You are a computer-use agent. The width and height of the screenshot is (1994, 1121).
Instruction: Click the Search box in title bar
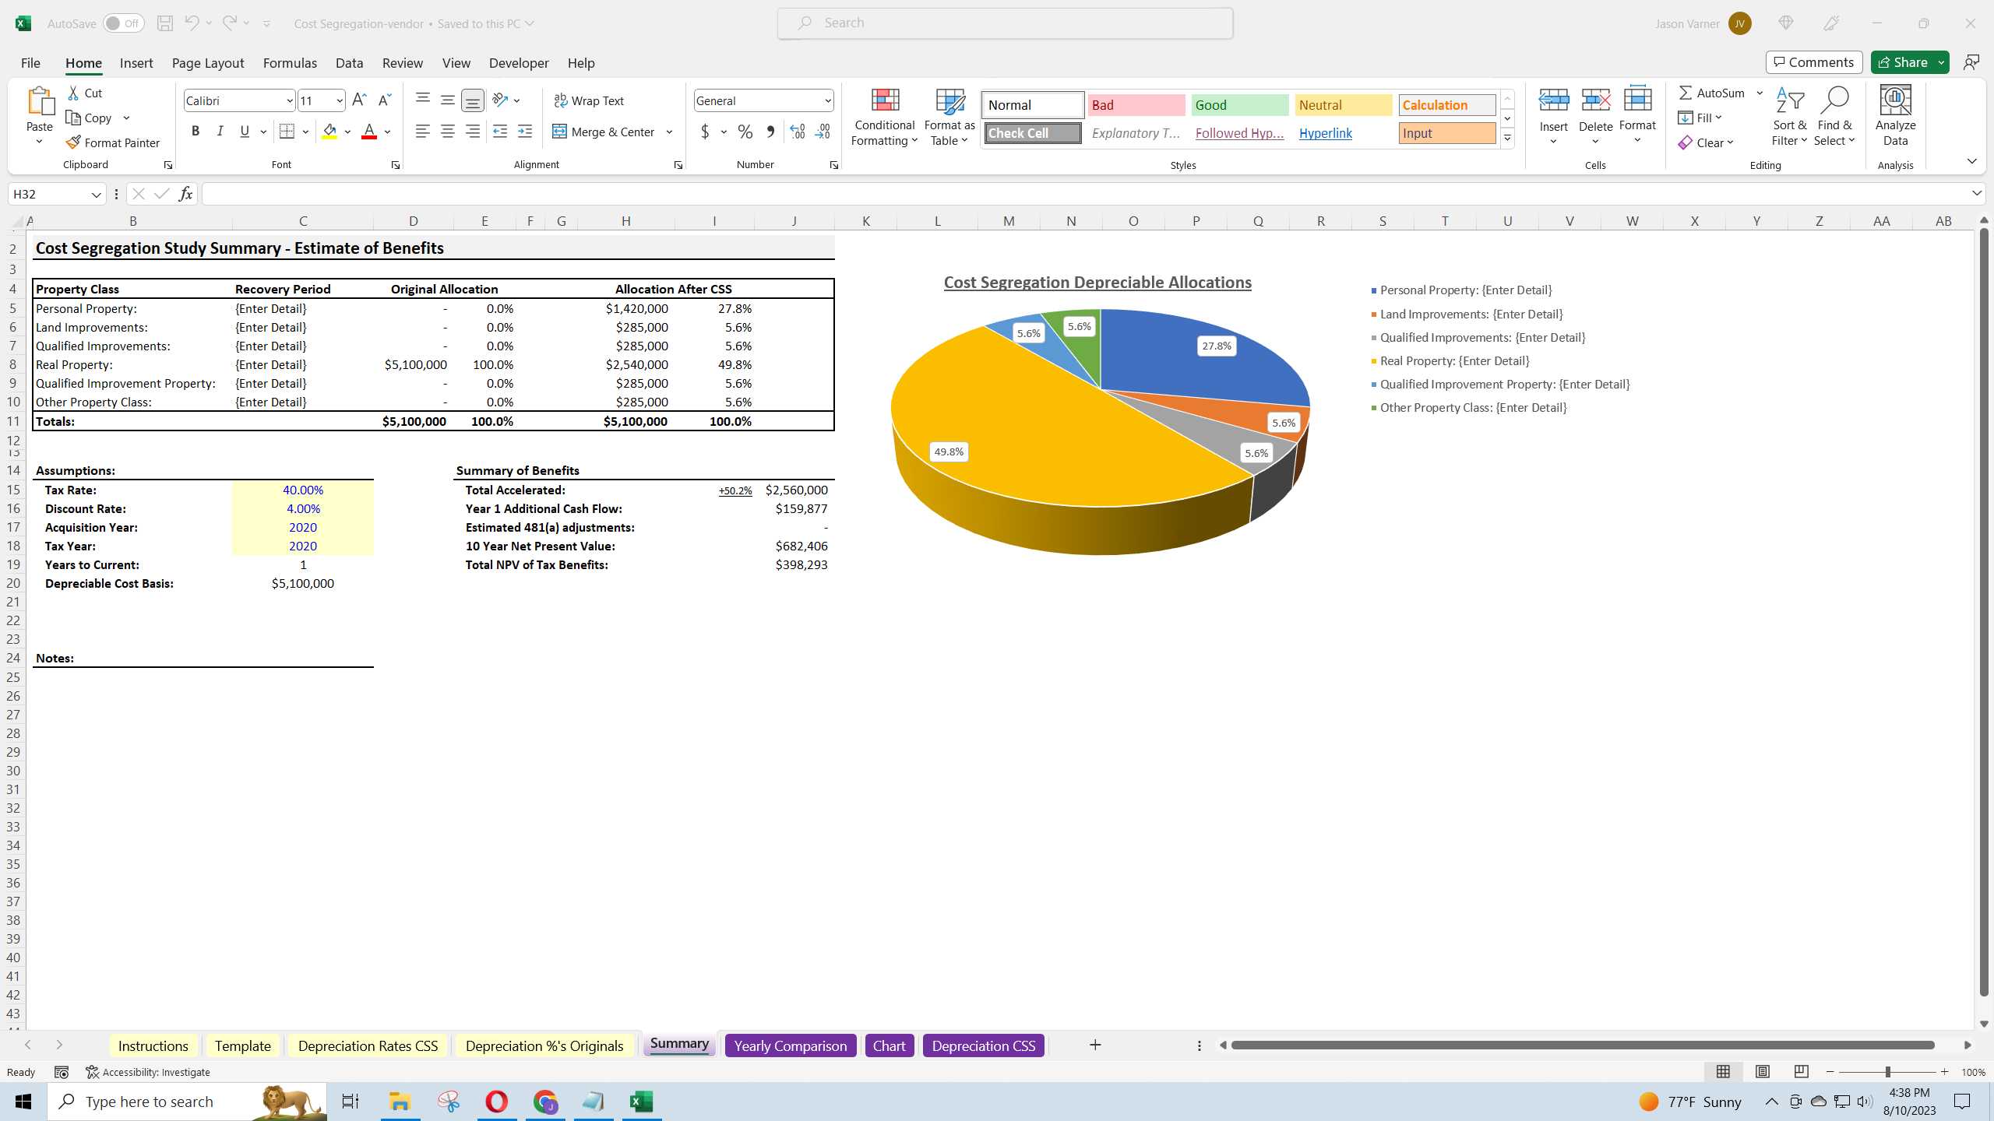click(x=1005, y=23)
